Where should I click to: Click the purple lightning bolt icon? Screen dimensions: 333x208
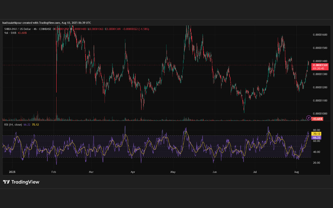tap(308, 118)
